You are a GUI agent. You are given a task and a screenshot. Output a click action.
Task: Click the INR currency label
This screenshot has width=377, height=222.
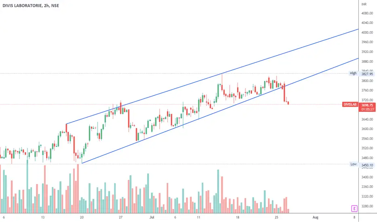[x=364, y=4]
